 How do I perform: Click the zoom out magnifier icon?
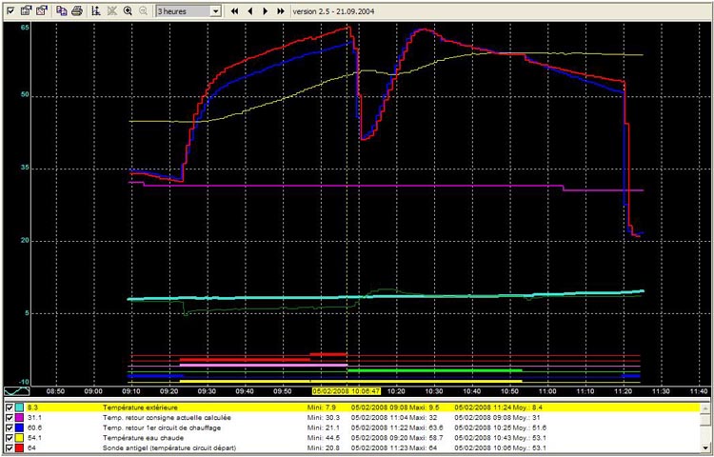pyautogui.click(x=143, y=10)
